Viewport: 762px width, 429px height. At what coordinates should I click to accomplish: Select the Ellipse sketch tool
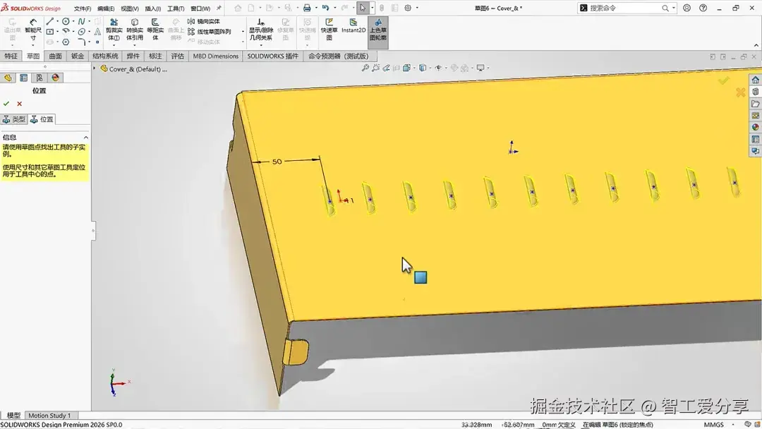pos(81,32)
